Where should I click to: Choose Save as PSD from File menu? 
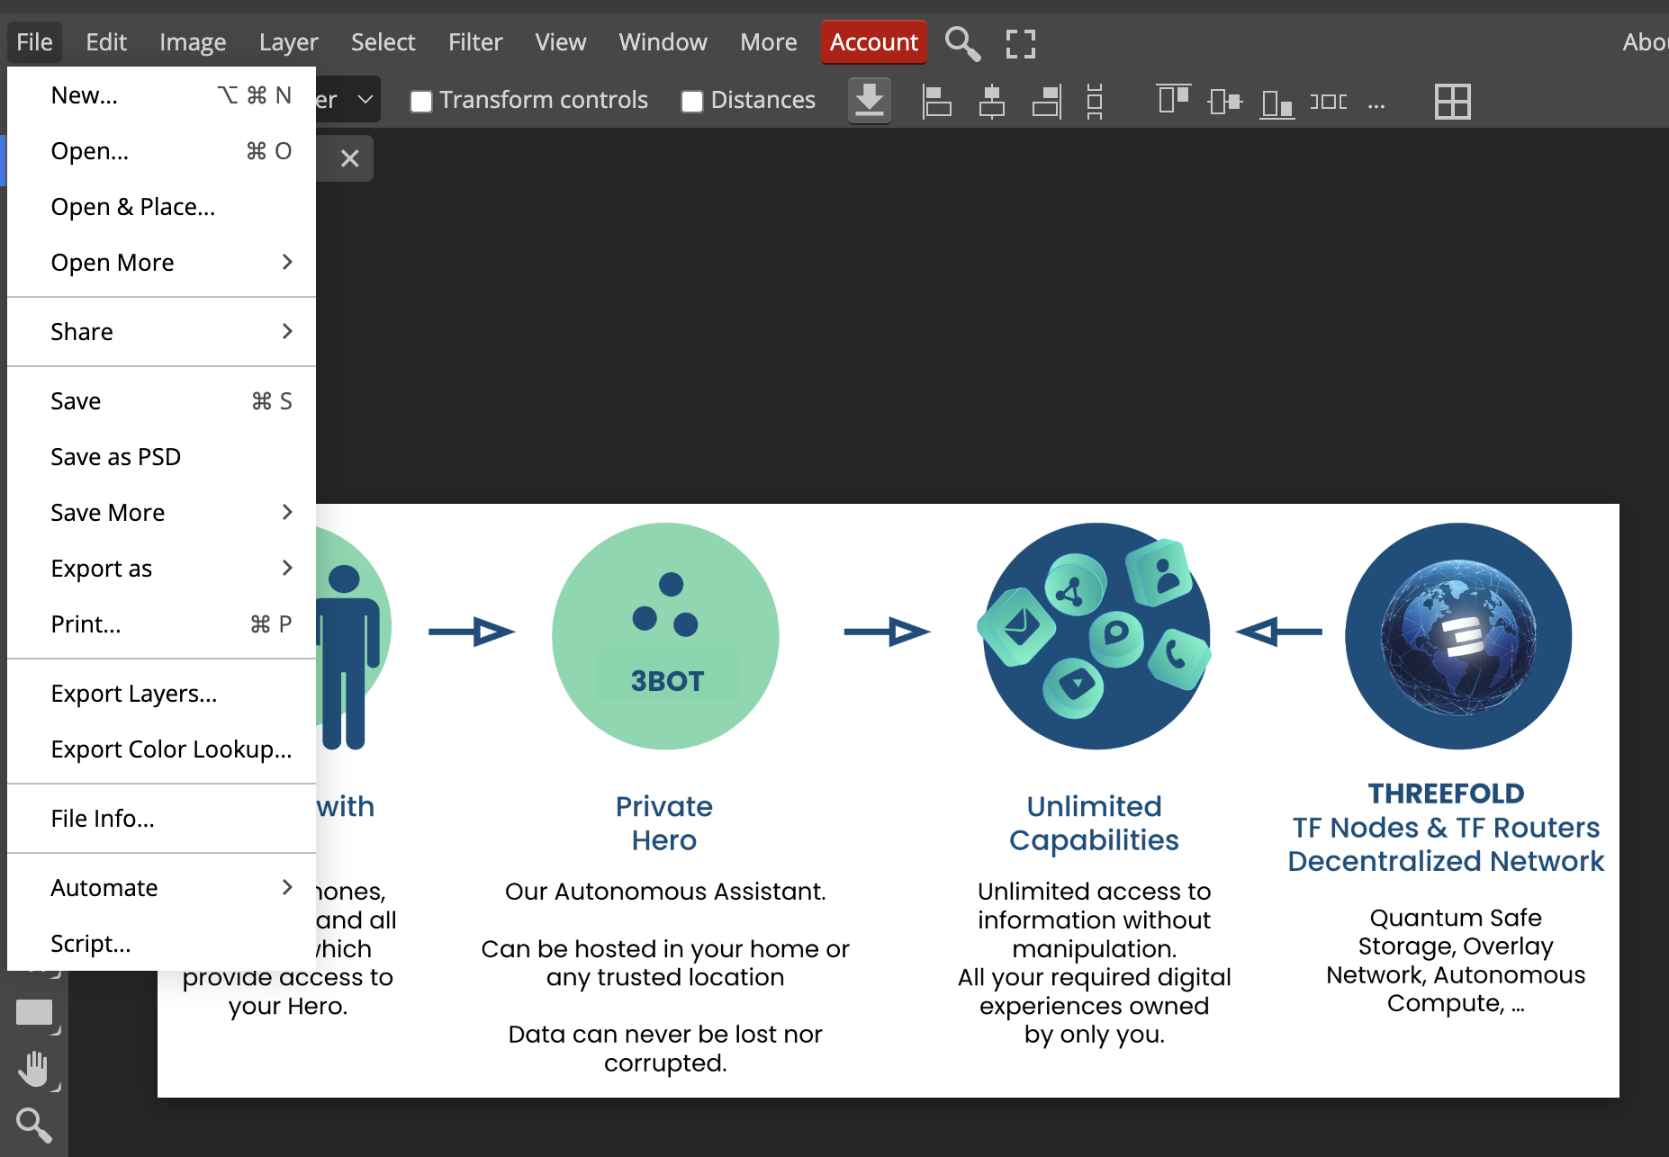[116, 457]
